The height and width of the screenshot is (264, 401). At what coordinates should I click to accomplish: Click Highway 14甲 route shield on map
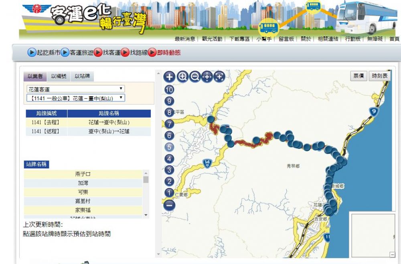pyautogui.click(x=207, y=163)
